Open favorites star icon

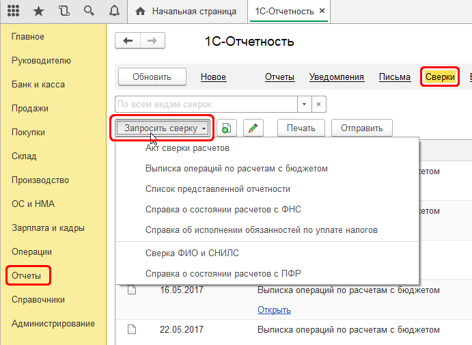[x=38, y=11]
